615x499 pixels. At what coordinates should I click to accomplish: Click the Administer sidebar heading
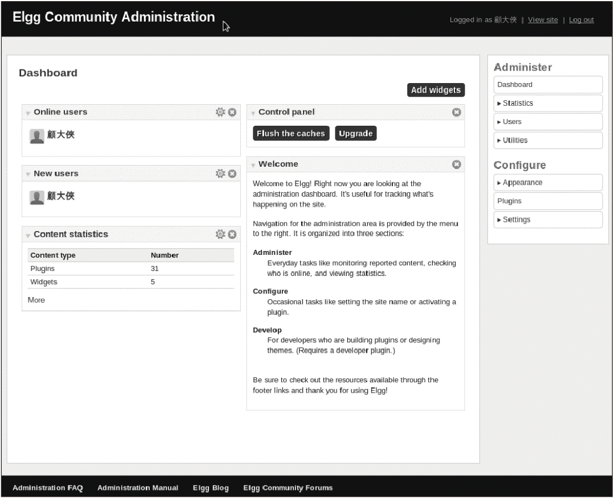[523, 67]
